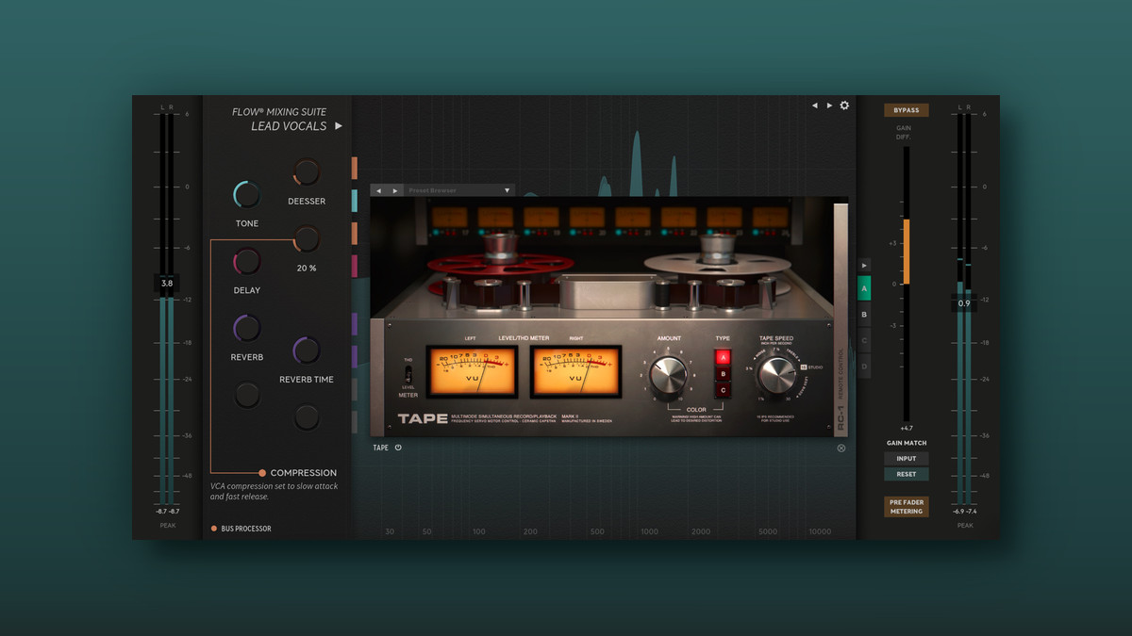
Task: Click the Tone macro knob
Action: (246, 195)
